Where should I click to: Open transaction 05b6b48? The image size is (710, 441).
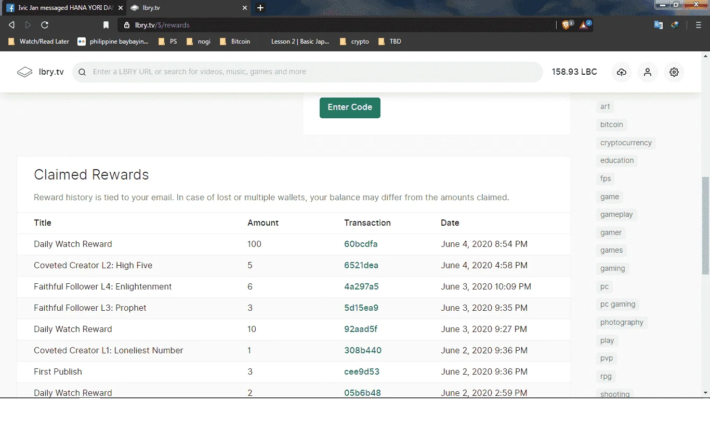(x=362, y=392)
